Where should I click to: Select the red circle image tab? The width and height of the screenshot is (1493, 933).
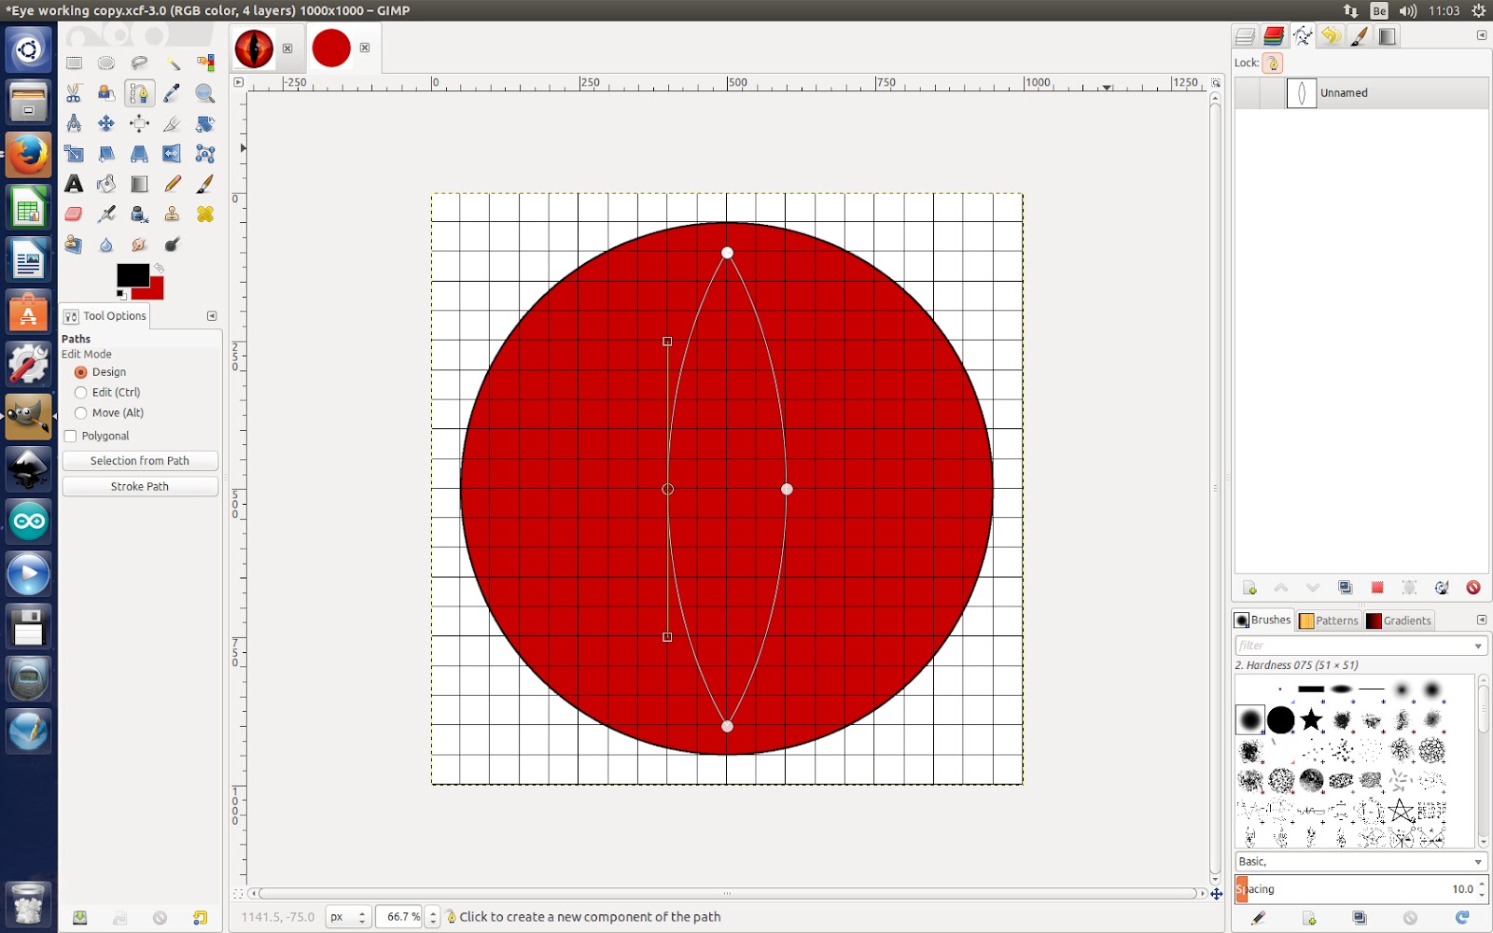point(332,47)
